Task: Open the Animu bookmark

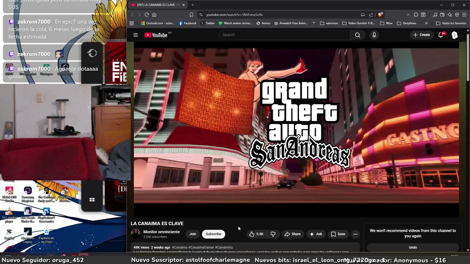Action: point(263,23)
